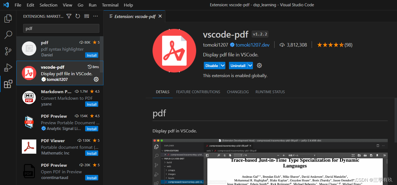The height and width of the screenshot is (185, 397).
Task: Switch to the CHANGELOG tab
Action: [237, 92]
